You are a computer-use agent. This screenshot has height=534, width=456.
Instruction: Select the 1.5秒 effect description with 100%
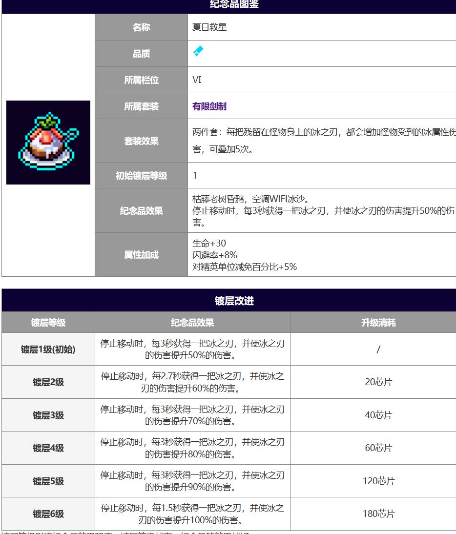pyautogui.click(x=192, y=514)
